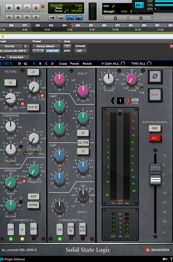Open the Preset menu arrow

[59, 41]
